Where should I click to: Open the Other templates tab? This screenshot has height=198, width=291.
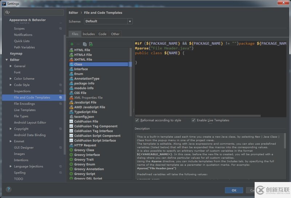coord(115,34)
